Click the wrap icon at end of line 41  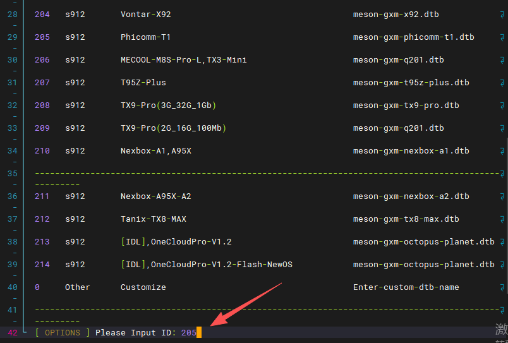[502, 310]
